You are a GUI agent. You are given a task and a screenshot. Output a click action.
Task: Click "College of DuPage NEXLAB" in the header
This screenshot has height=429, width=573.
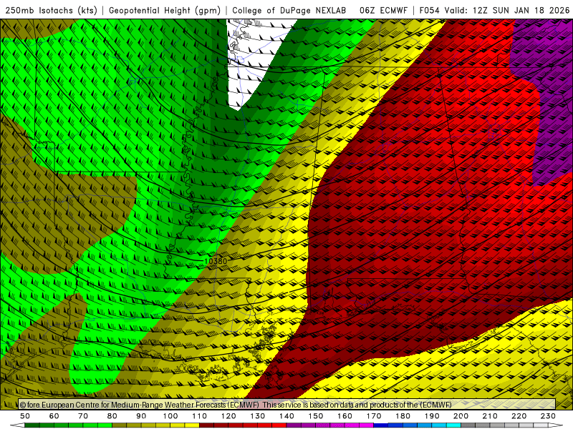289,11
